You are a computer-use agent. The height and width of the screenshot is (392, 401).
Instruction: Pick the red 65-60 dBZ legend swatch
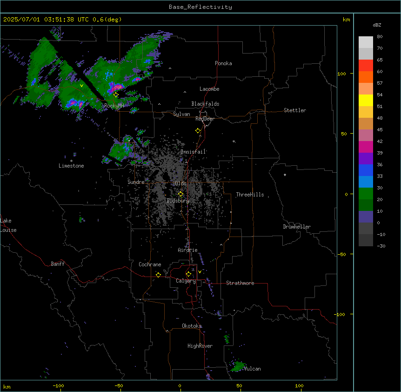click(x=366, y=66)
